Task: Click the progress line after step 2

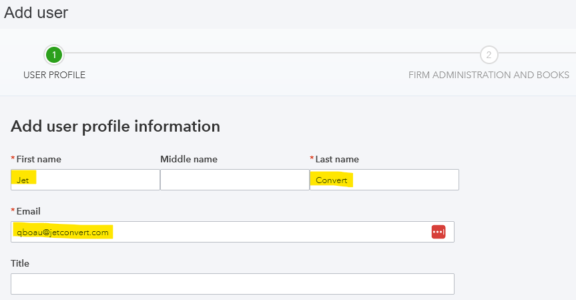Action: (x=537, y=53)
